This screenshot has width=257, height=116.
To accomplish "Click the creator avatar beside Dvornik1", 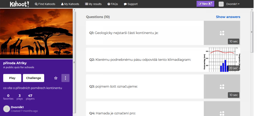I will [6, 109].
